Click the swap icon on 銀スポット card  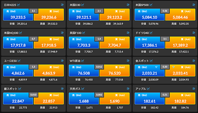click(x=62, y=89)
